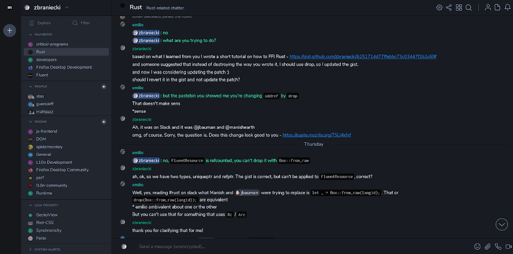Start a video call
Viewport: 513px width, 254px height.
click(508, 247)
